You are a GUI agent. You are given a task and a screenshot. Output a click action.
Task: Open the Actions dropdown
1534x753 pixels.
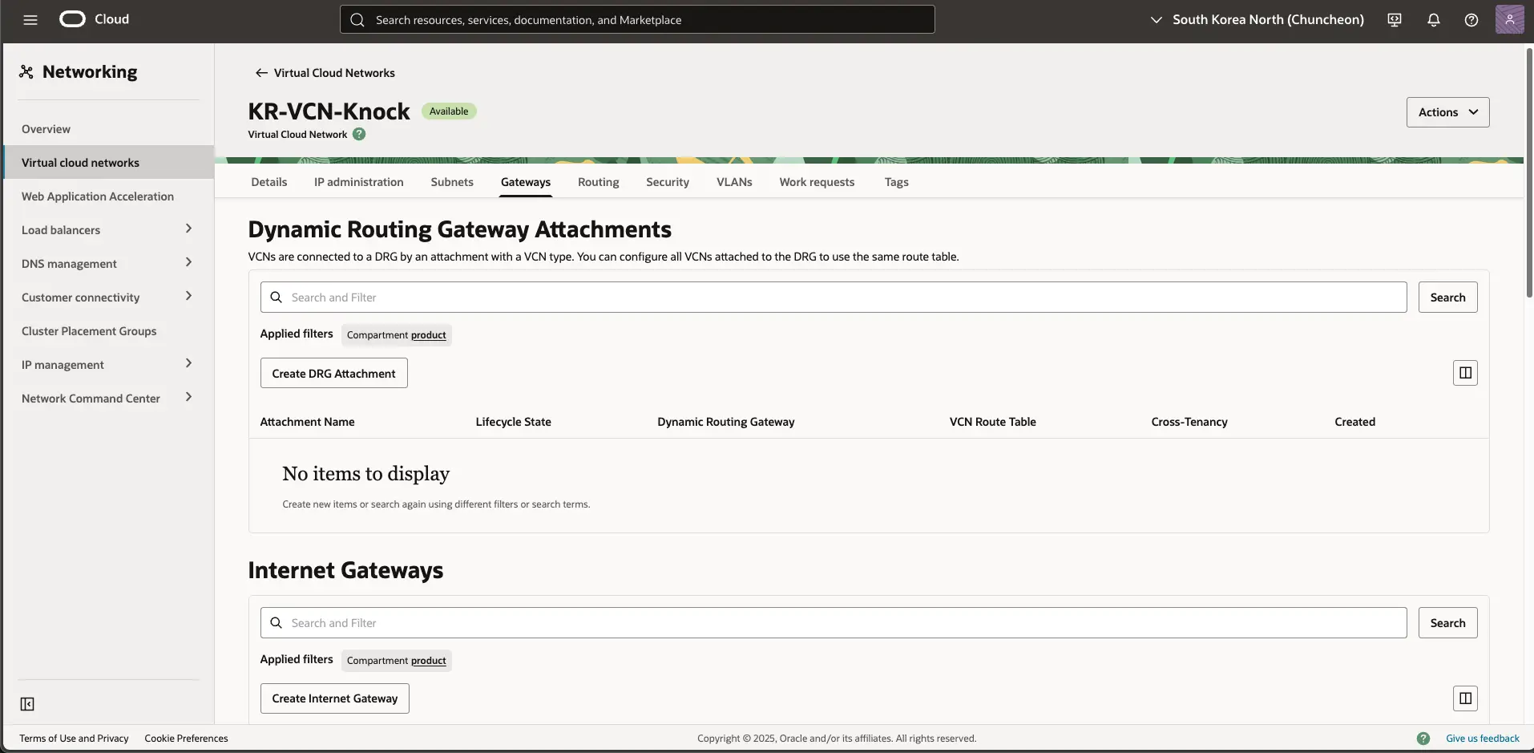point(1447,112)
